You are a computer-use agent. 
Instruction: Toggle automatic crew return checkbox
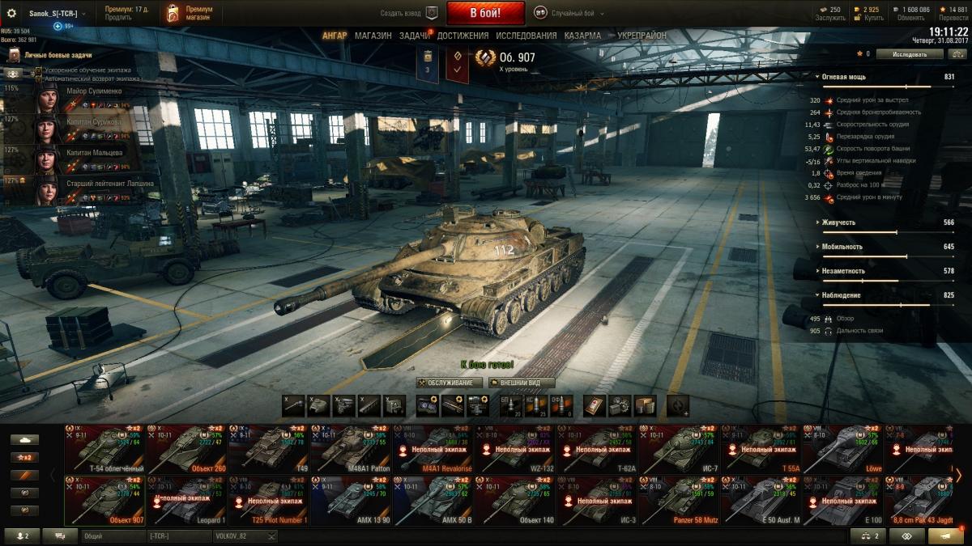click(x=38, y=79)
